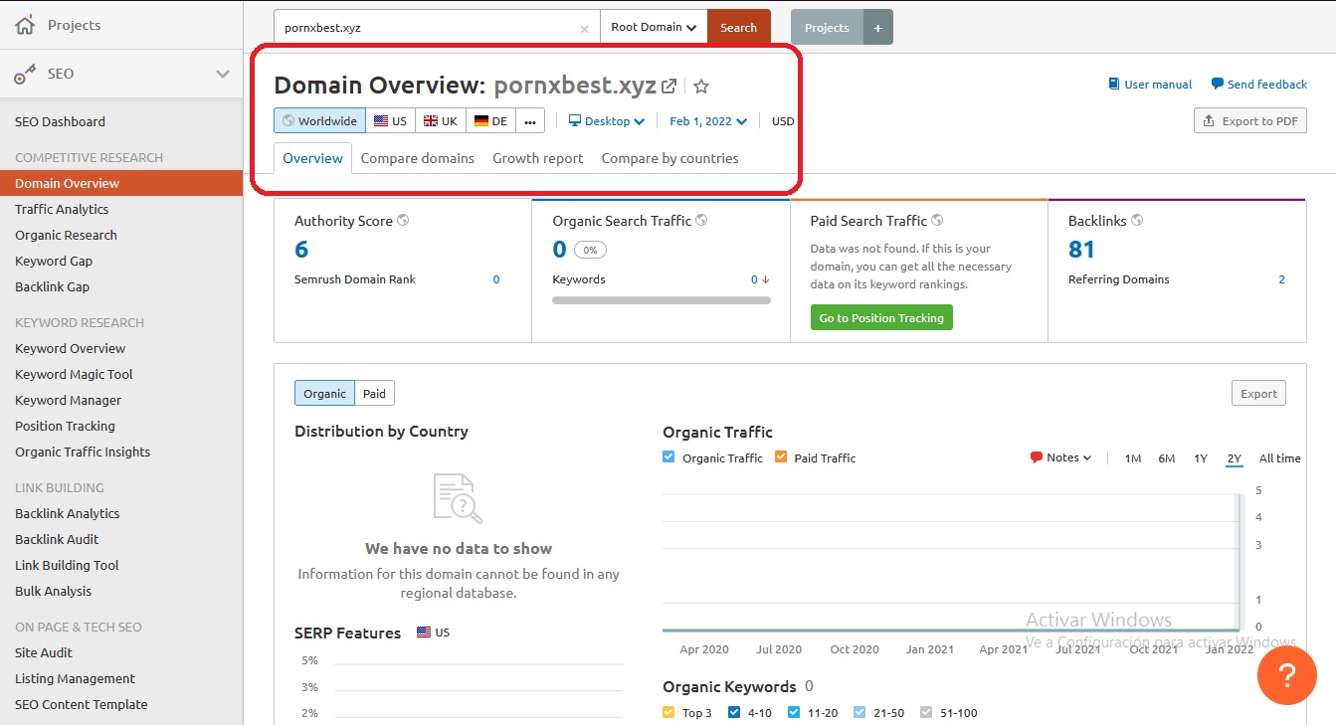Viewport: 1336px width, 725px height.
Task: Toggle the Organic Traffic checkbox in the chart legend
Action: click(668, 457)
